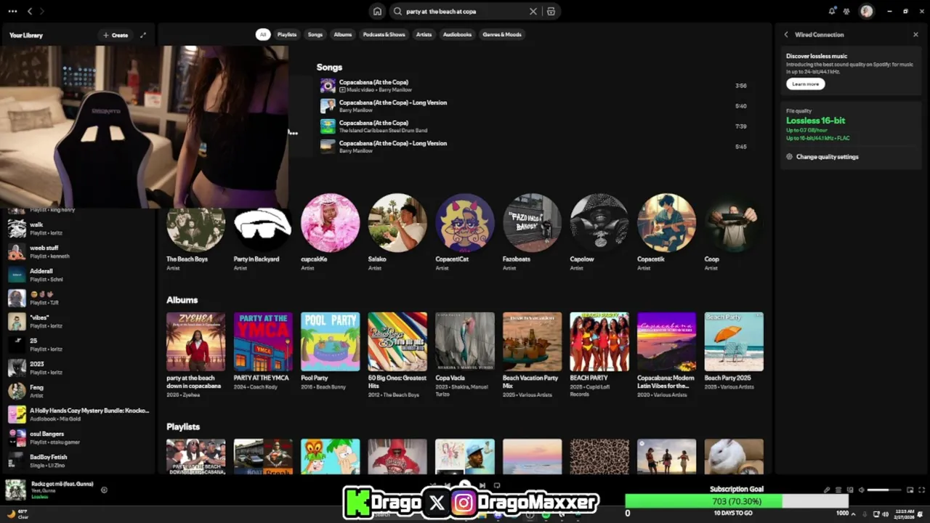Select the 5:40 Copacabana Long Version song
The image size is (930, 523).
[x=534, y=106]
